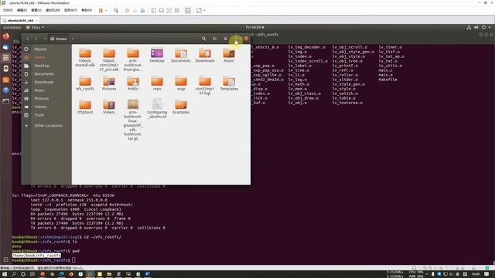This screenshot has width=495, height=278.
Task: Select the 100ask_imx6ull-sdk folder
Action: tap(85, 57)
